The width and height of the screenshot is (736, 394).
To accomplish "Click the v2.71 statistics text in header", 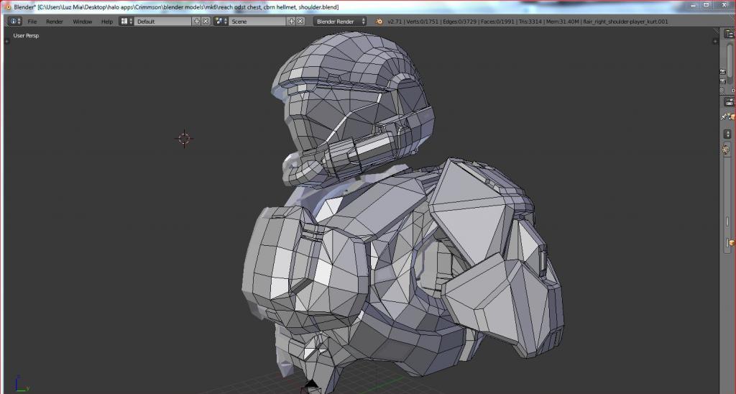I will pos(528,22).
